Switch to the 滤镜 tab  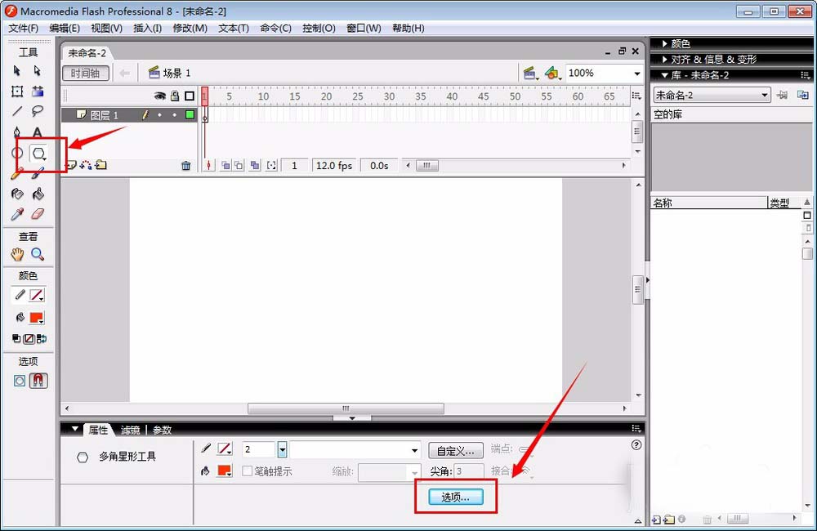pyautogui.click(x=130, y=430)
